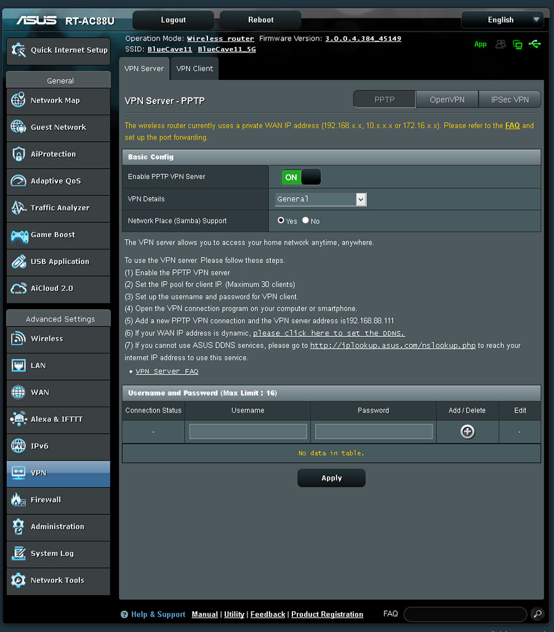
Task: Click the network clients status icon
Action: click(x=517, y=44)
